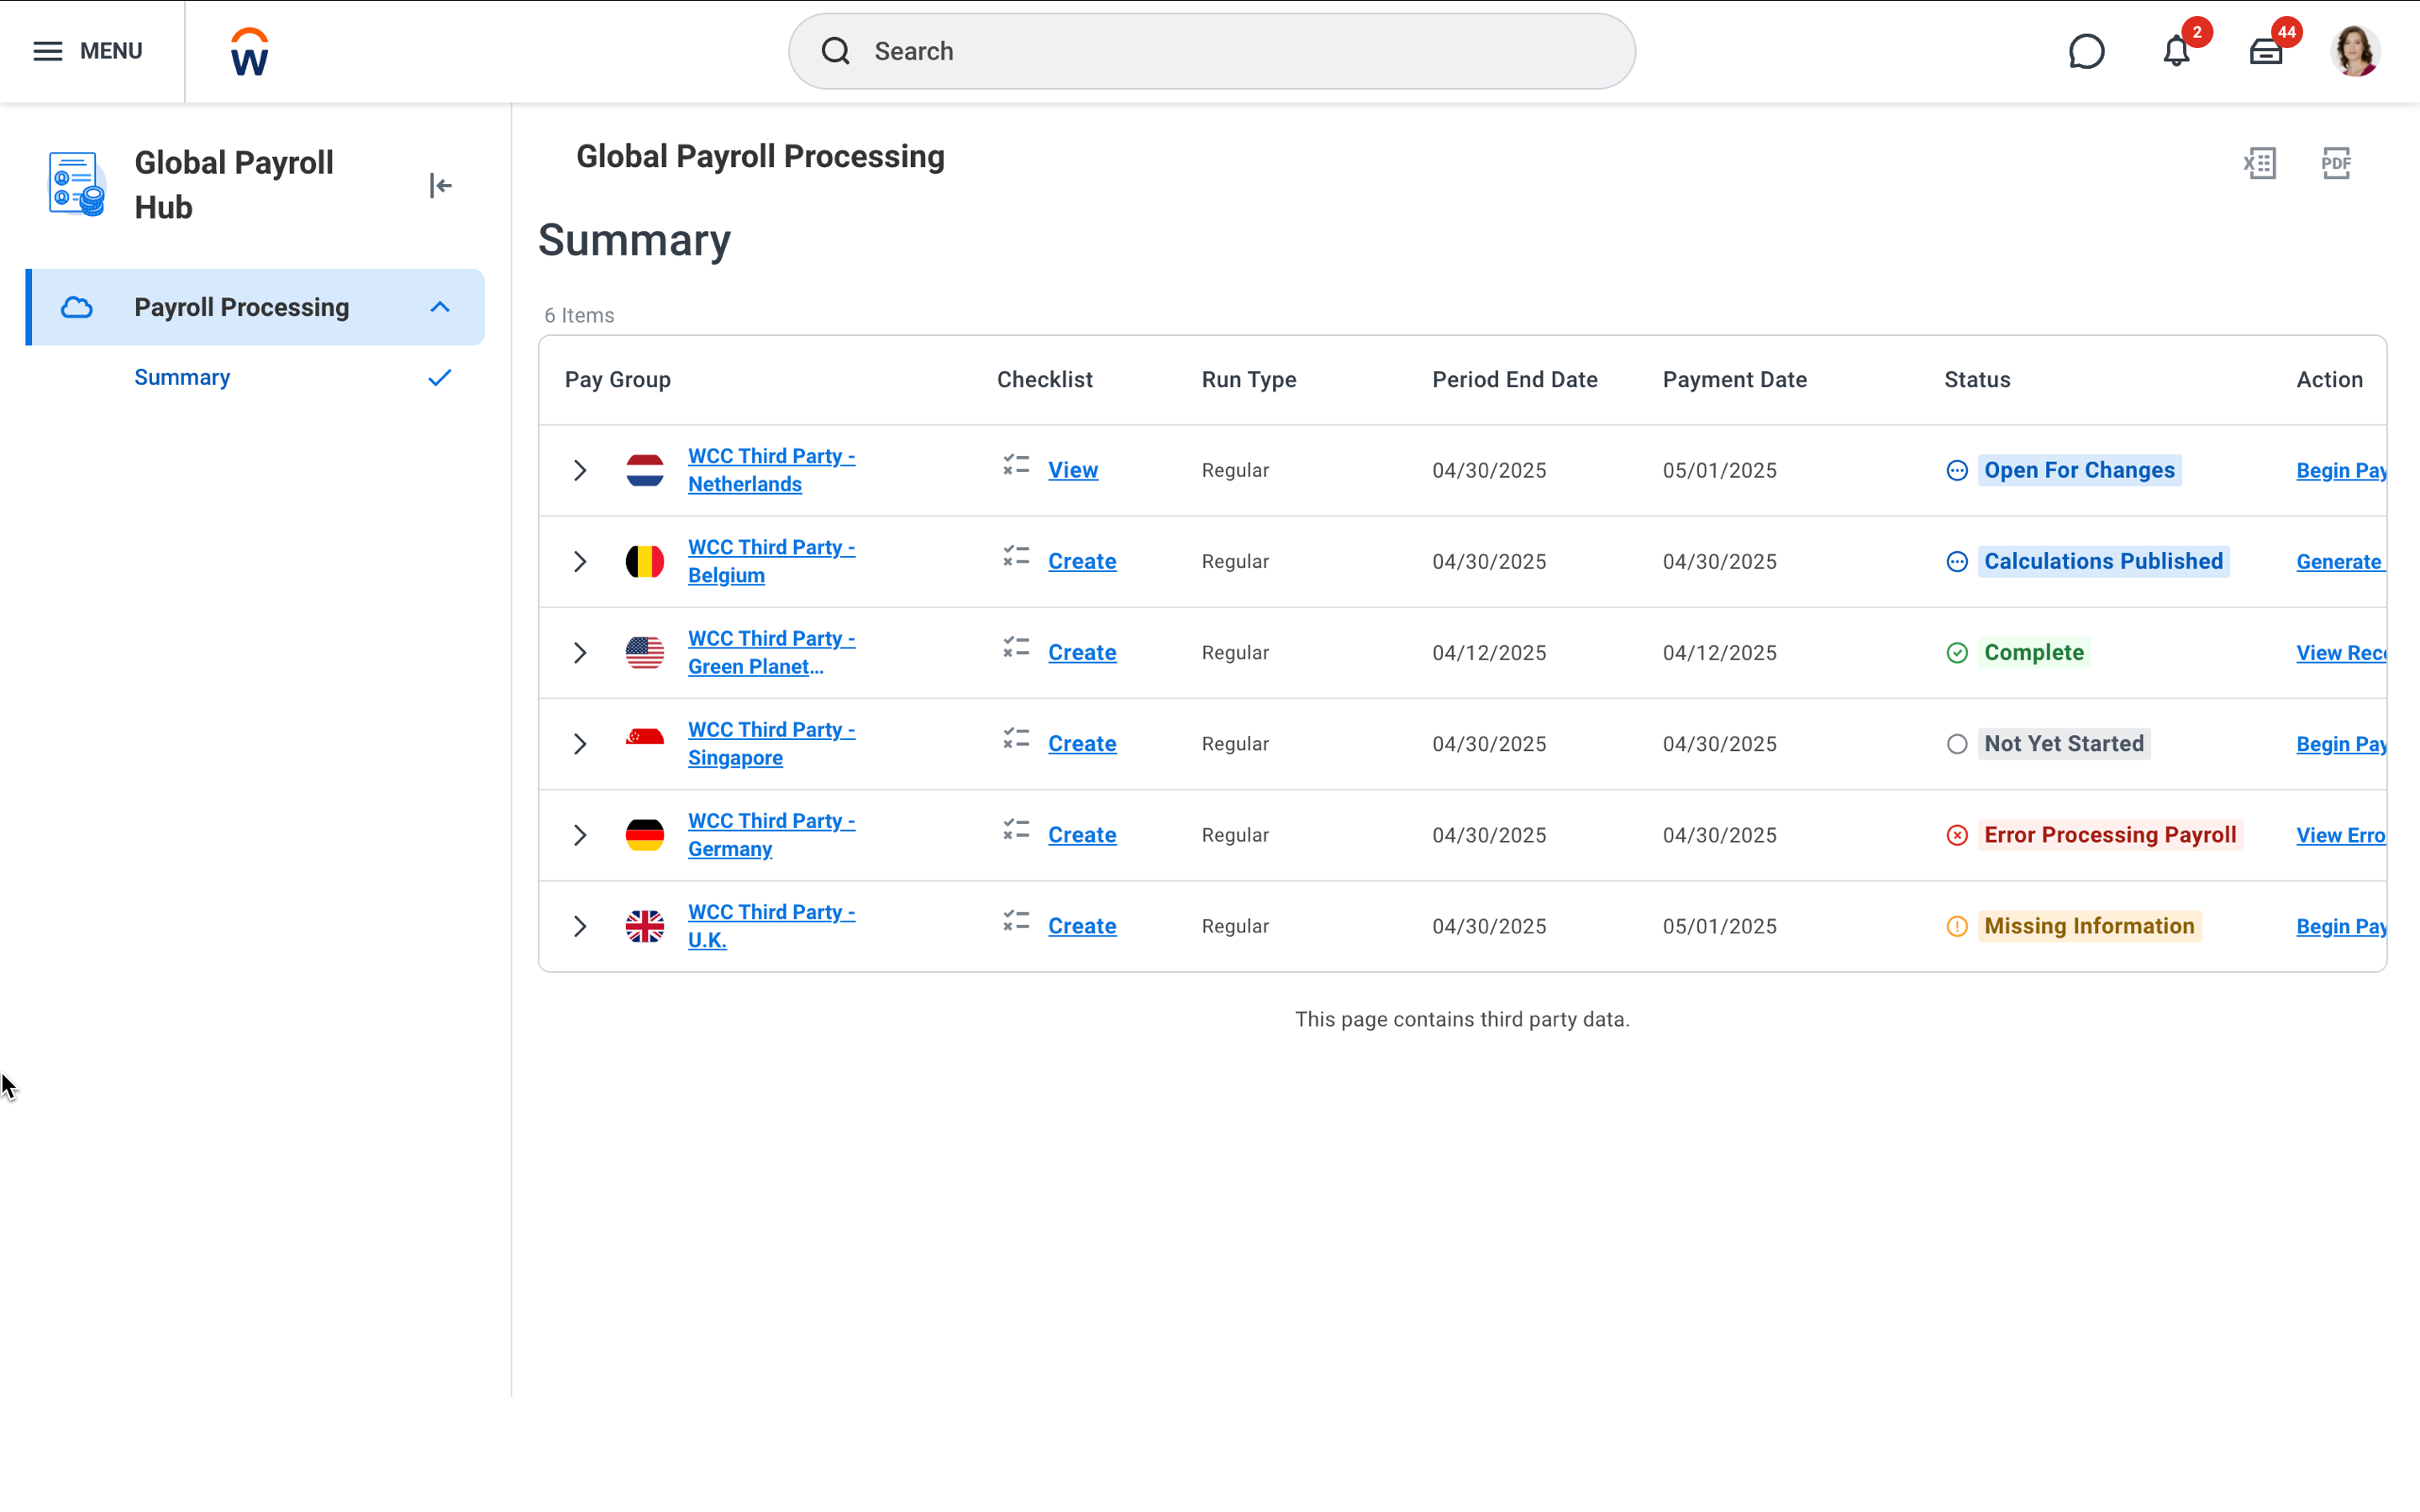Screen dimensions: 2420x1512
Task: Click View checklist for Netherlands
Action: click(1071, 469)
